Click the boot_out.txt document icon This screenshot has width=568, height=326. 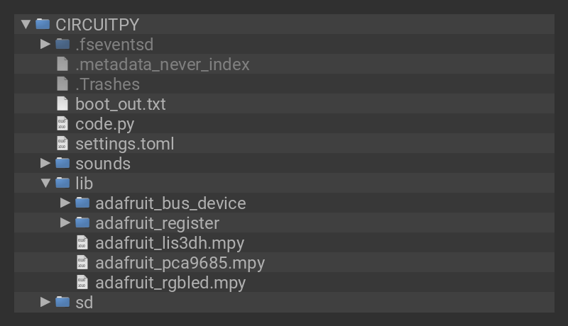62,103
